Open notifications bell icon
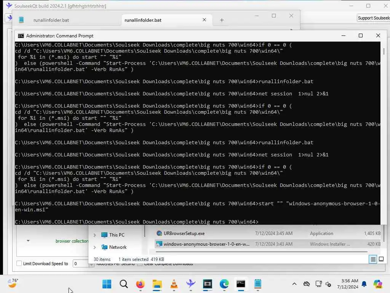 click(364, 284)
